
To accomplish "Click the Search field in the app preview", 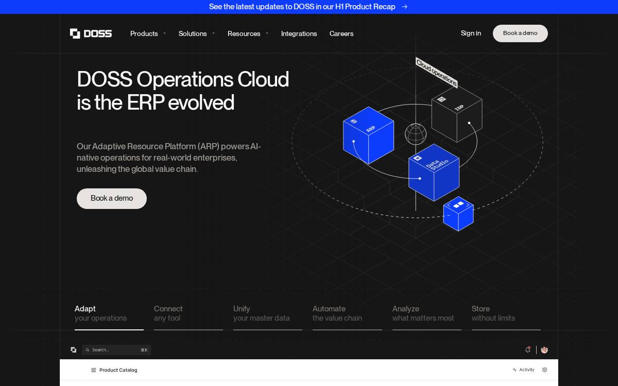I will tap(116, 350).
